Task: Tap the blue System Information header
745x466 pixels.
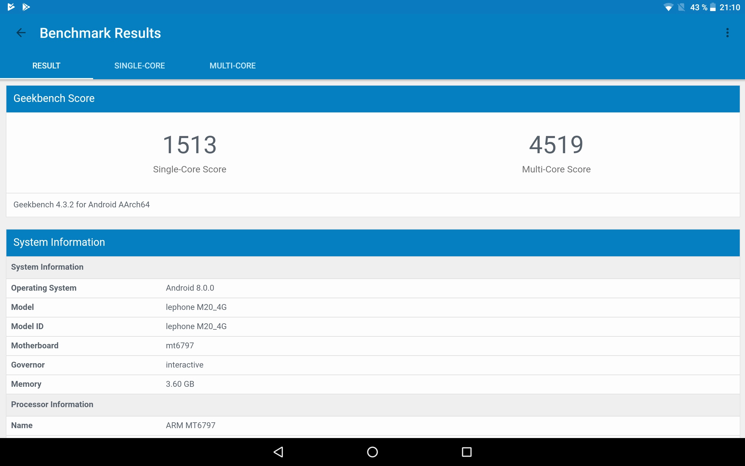Action: pos(373,243)
